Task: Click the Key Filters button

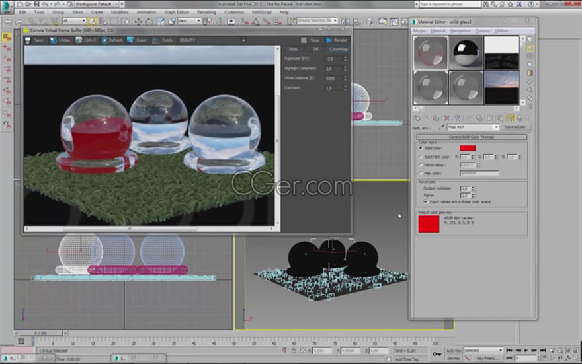Action: click(x=487, y=359)
